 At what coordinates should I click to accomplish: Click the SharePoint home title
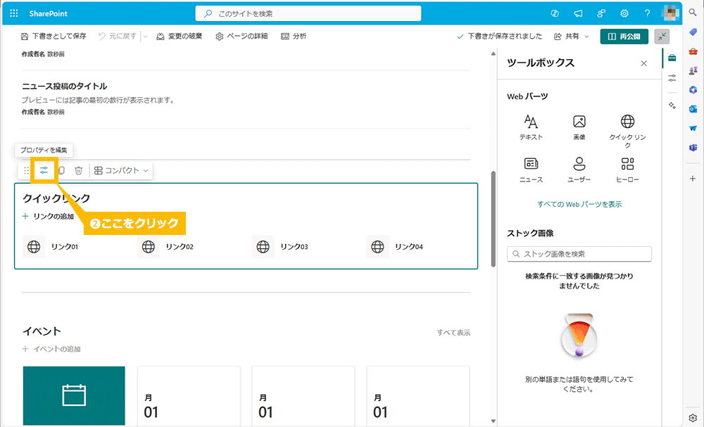(48, 13)
